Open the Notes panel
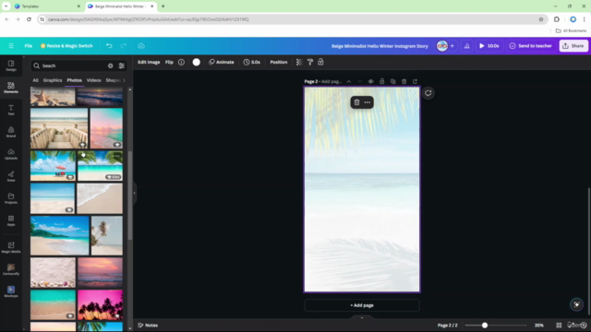The height and width of the screenshot is (332, 591). (148, 326)
